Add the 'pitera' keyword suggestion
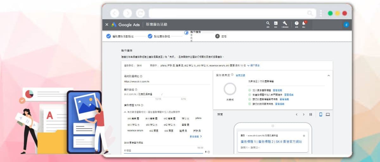380x162 pixels. point(198,118)
